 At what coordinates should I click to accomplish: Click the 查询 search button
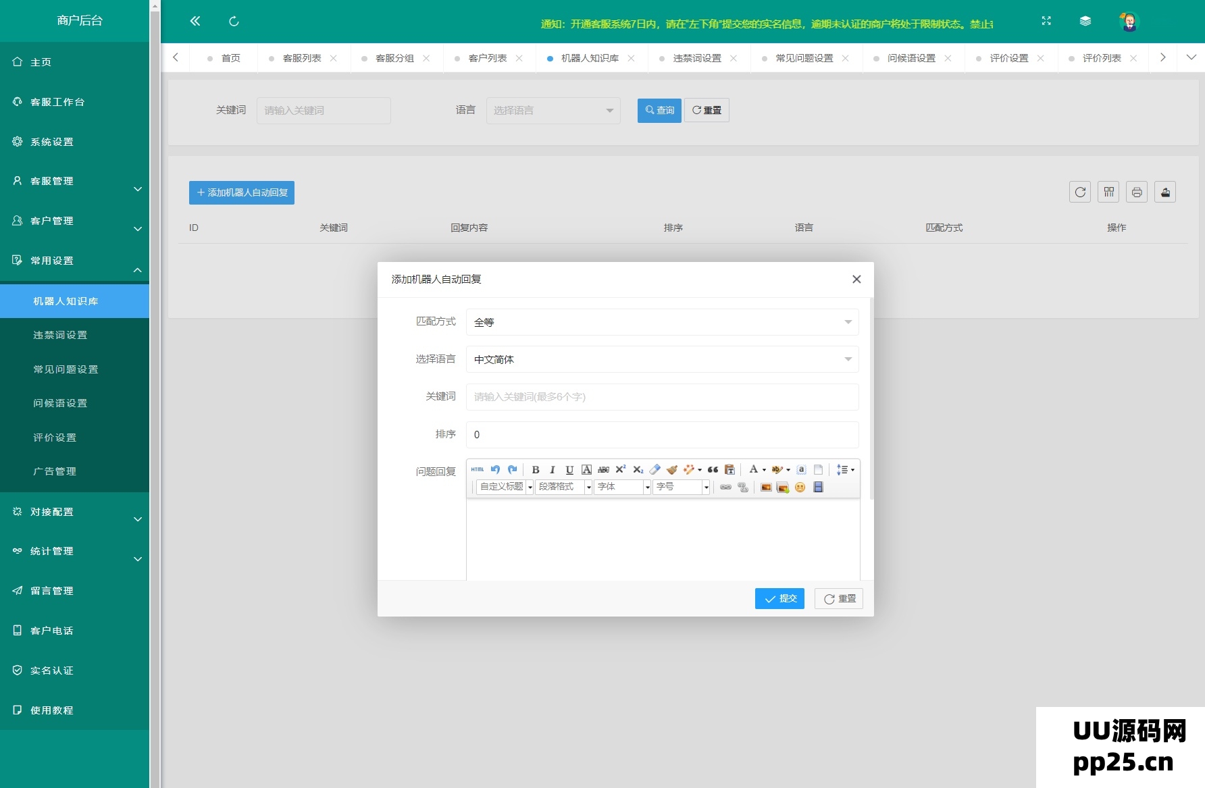pos(659,110)
